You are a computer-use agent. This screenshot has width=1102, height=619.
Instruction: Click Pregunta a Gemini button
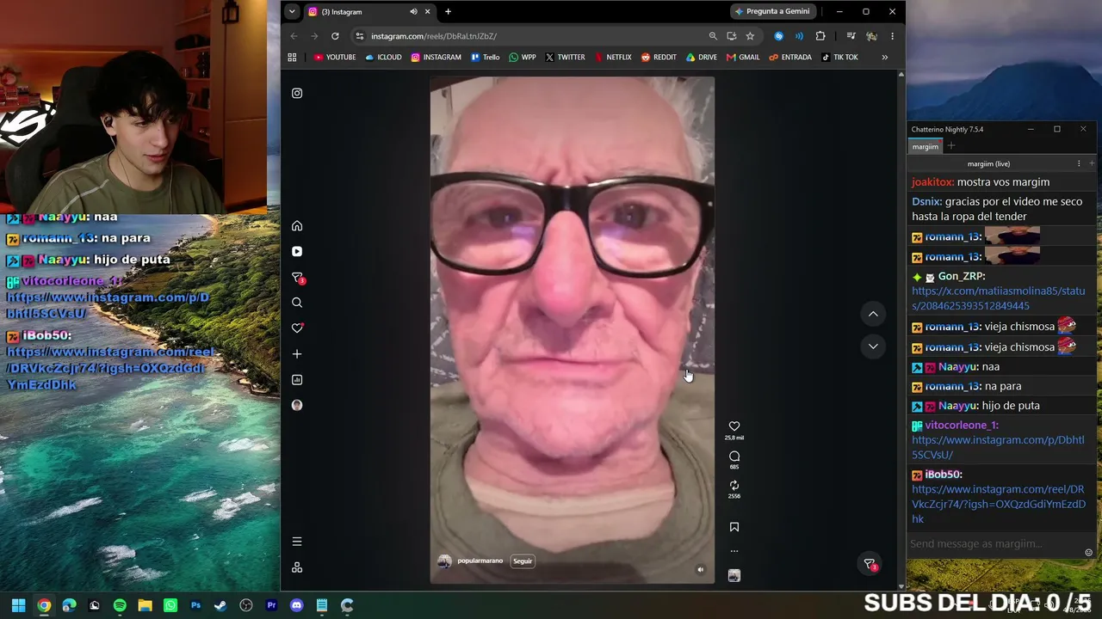click(x=772, y=12)
